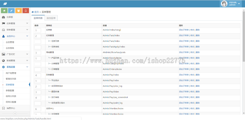Screen dimensions: 245x120
Task: Click the scrollbar down arrow
Action: click(244, 113)
